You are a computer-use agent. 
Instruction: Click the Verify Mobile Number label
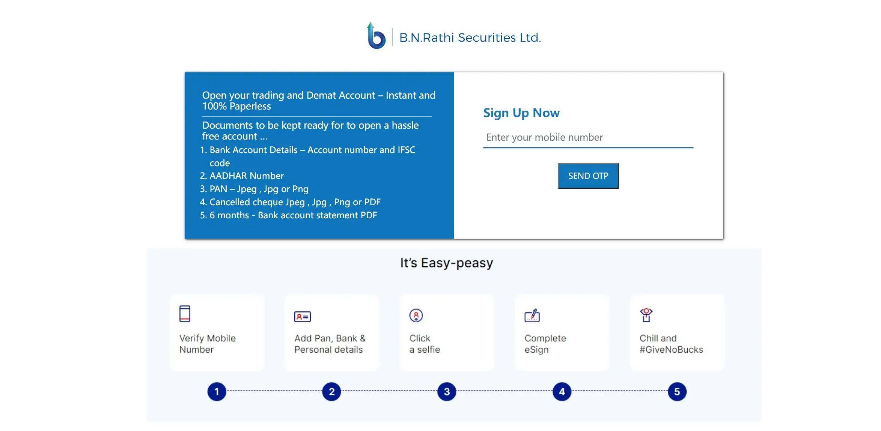[x=208, y=344]
